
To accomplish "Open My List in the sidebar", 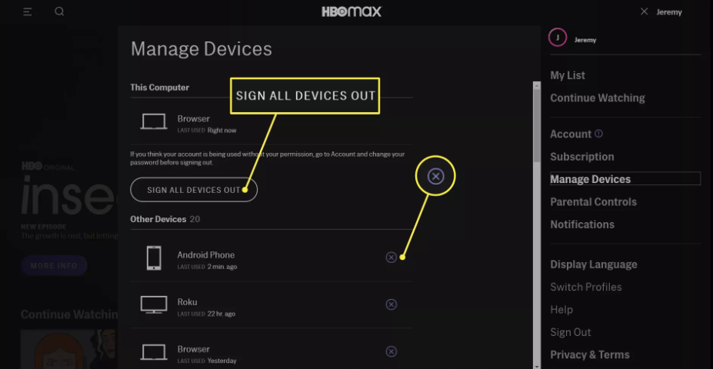I will tap(568, 75).
